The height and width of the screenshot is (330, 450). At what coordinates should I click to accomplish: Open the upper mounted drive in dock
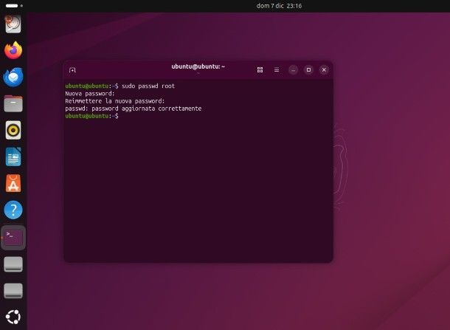pos(13,264)
